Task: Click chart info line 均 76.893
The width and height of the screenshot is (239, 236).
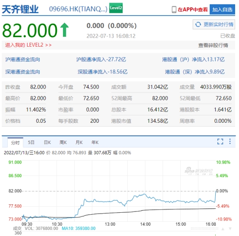Action: 76,153
